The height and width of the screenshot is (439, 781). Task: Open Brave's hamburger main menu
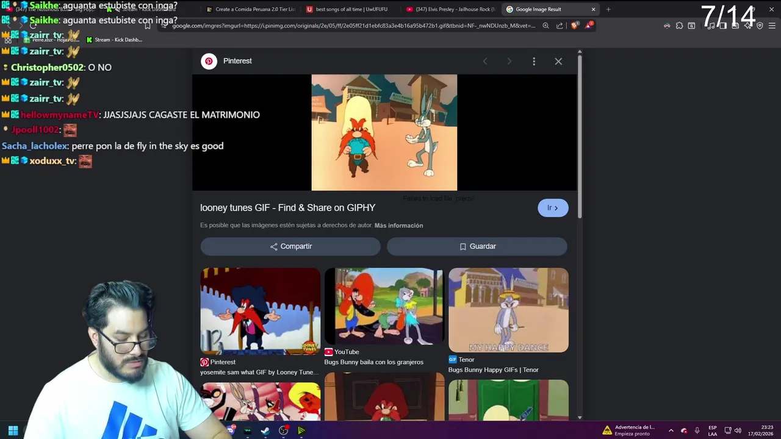[772, 26]
